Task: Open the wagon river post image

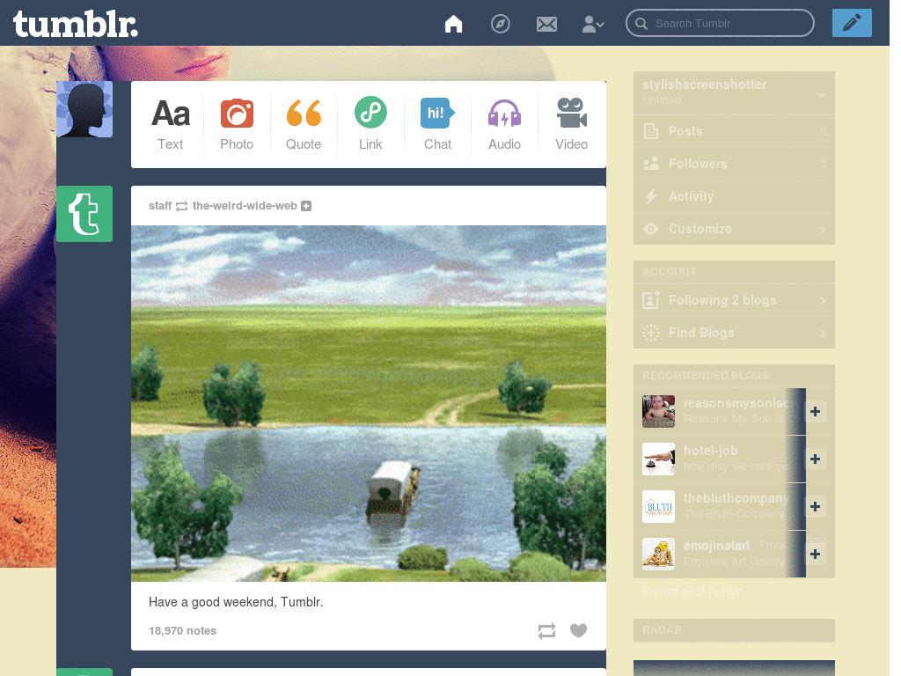Action: (x=369, y=403)
